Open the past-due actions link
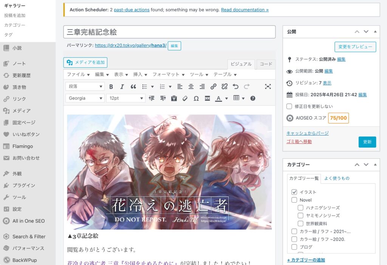The image size is (387, 265). (x=132, y=10)
